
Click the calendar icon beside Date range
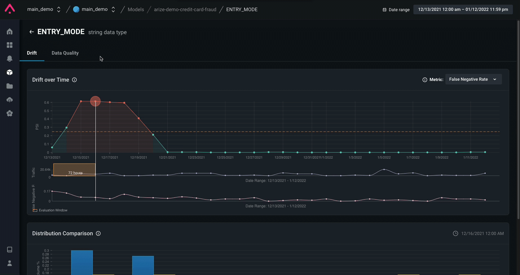coord(385,10)
